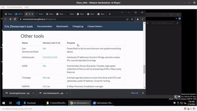Open the VMware File menu
This screenshot has width=197, height=111.
pyautogui.click(x=3, y=7)
